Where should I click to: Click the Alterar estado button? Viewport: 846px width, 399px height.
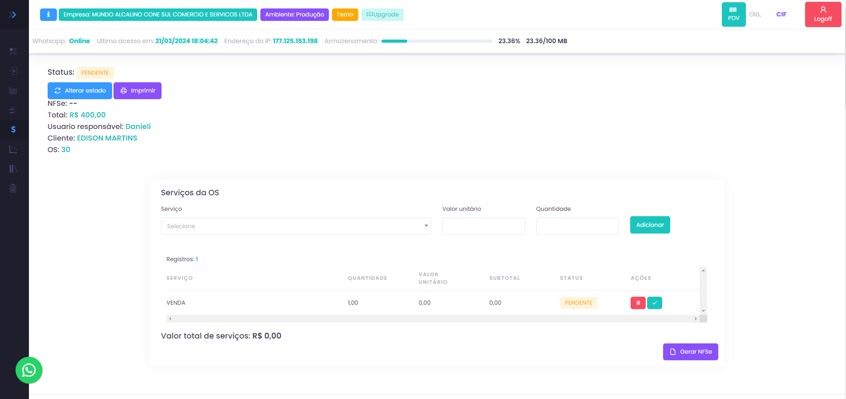pyautogui.click(x=80, y=91)
